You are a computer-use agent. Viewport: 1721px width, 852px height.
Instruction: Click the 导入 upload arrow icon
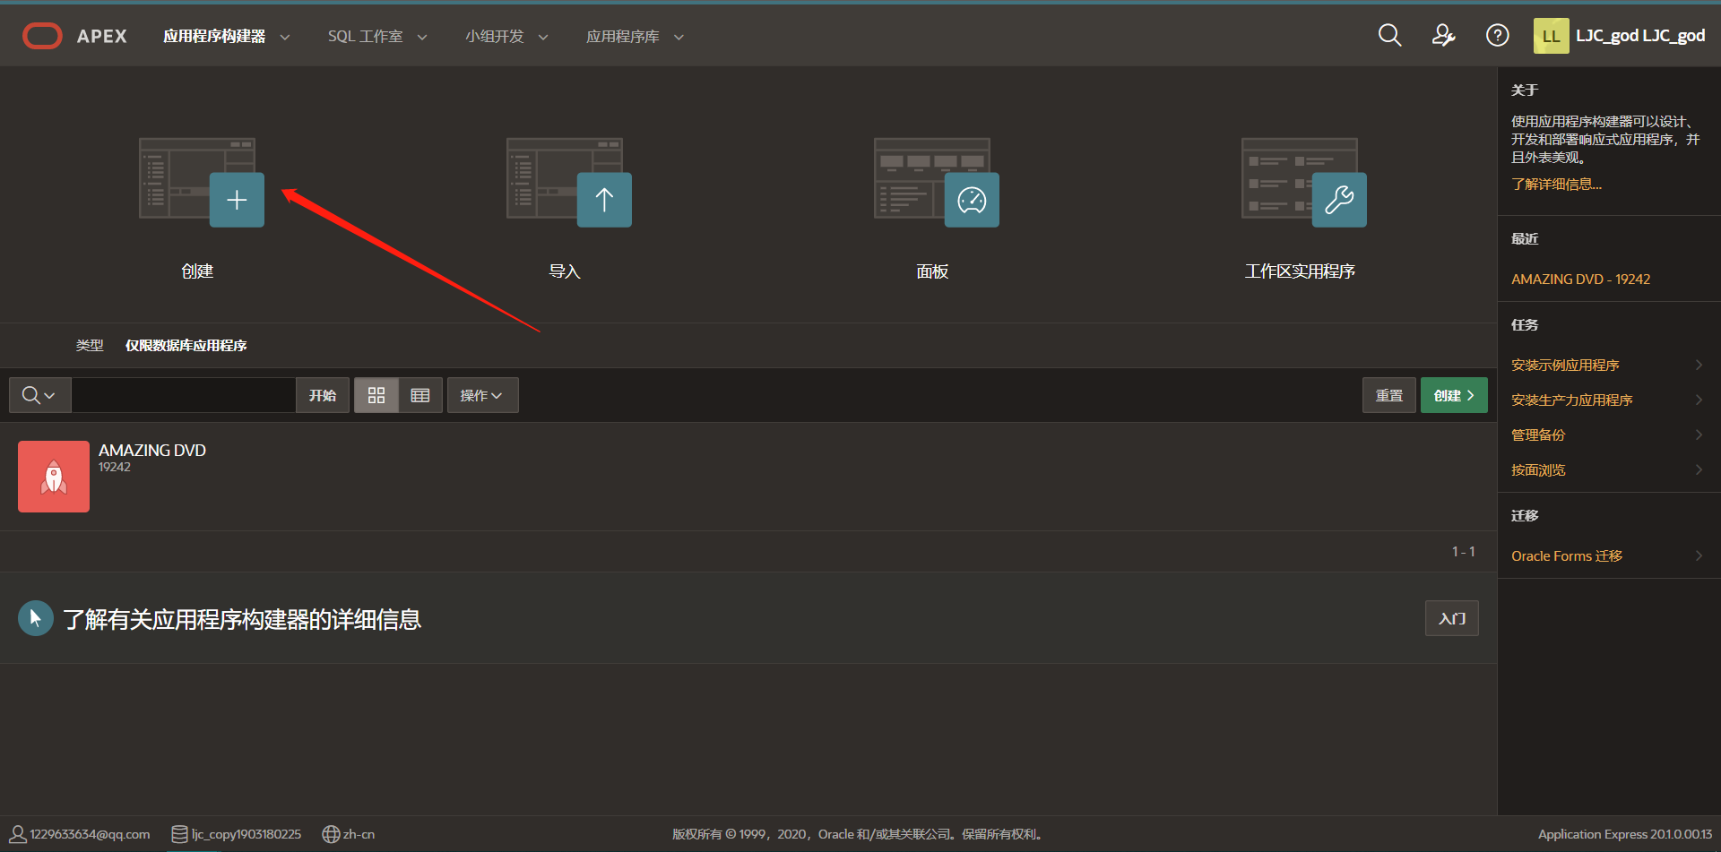coord(569,182)
